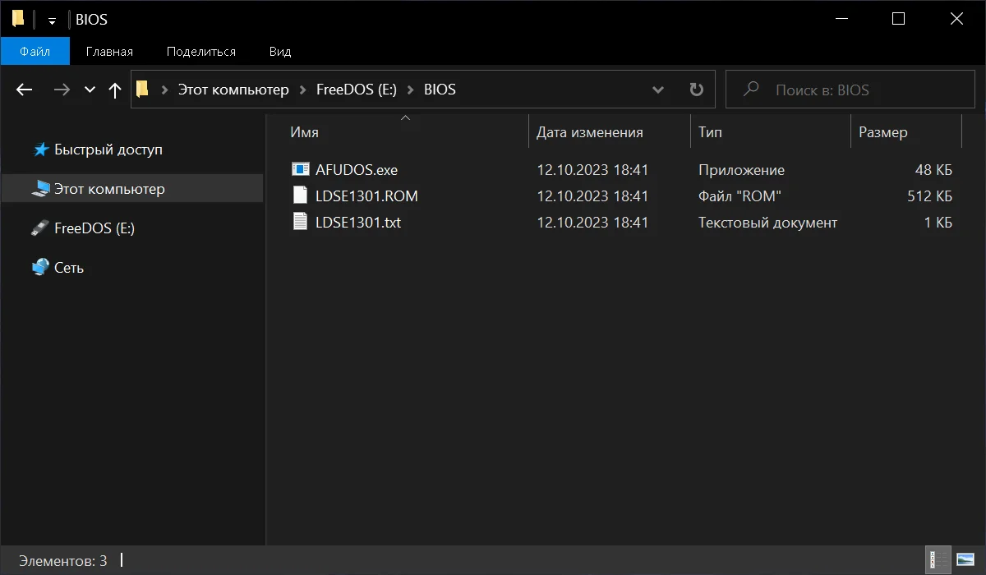Switch to large thumbnails view layout
Image resolution: width=986 pixels, height=575 pixels.
click(965, 560)
